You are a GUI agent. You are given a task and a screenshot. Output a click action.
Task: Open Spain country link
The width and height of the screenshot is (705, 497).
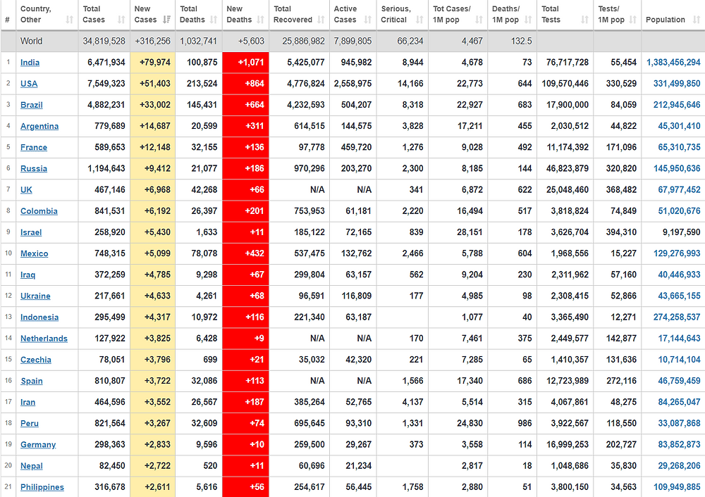tap(32, 381)
